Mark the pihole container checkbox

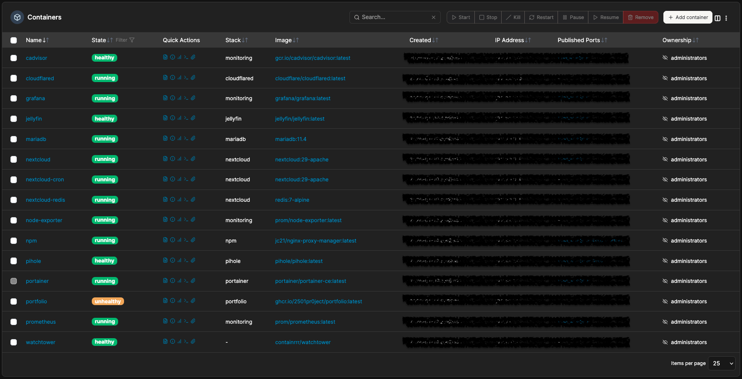pos(14,261)
